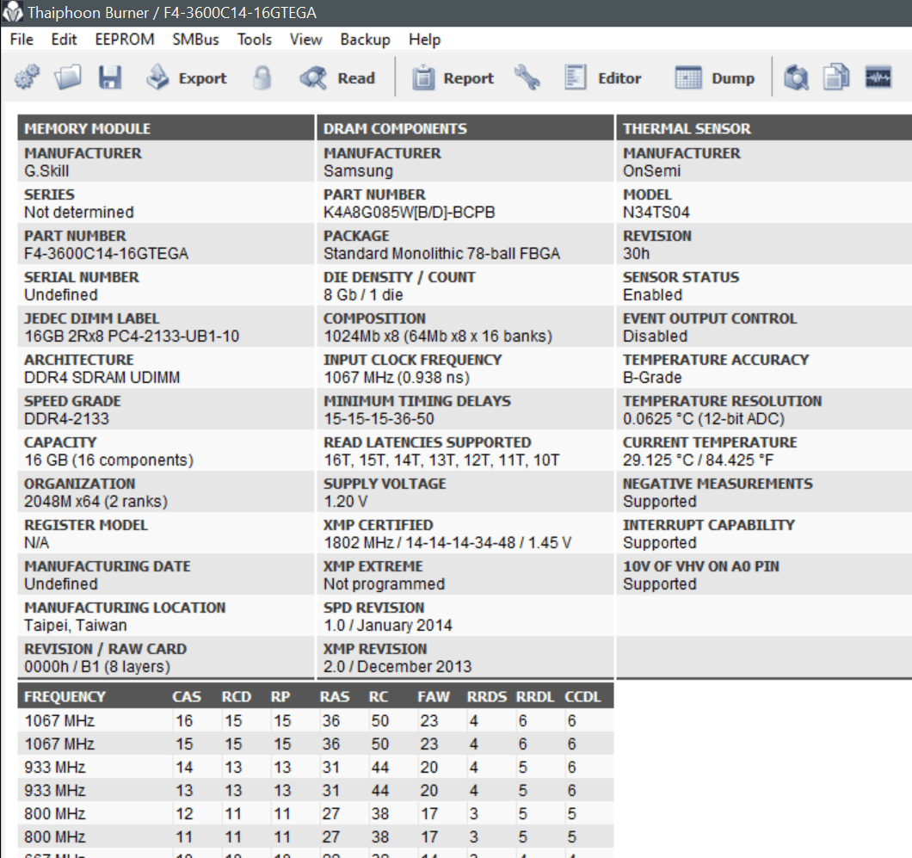Select SPD revision 1.0 / January 2014
Viewport: 912px width, 858px height.
(388, 626)
